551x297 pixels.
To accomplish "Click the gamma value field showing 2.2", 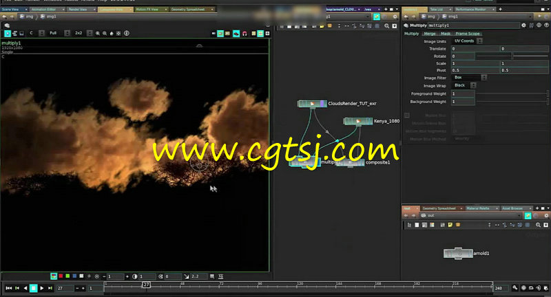I will (x=198, y=276).
